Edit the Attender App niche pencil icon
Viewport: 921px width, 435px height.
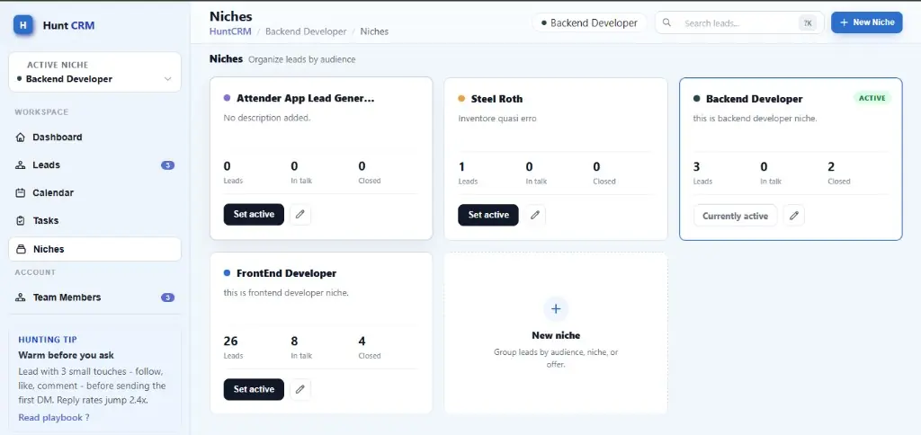pos(300,214)
